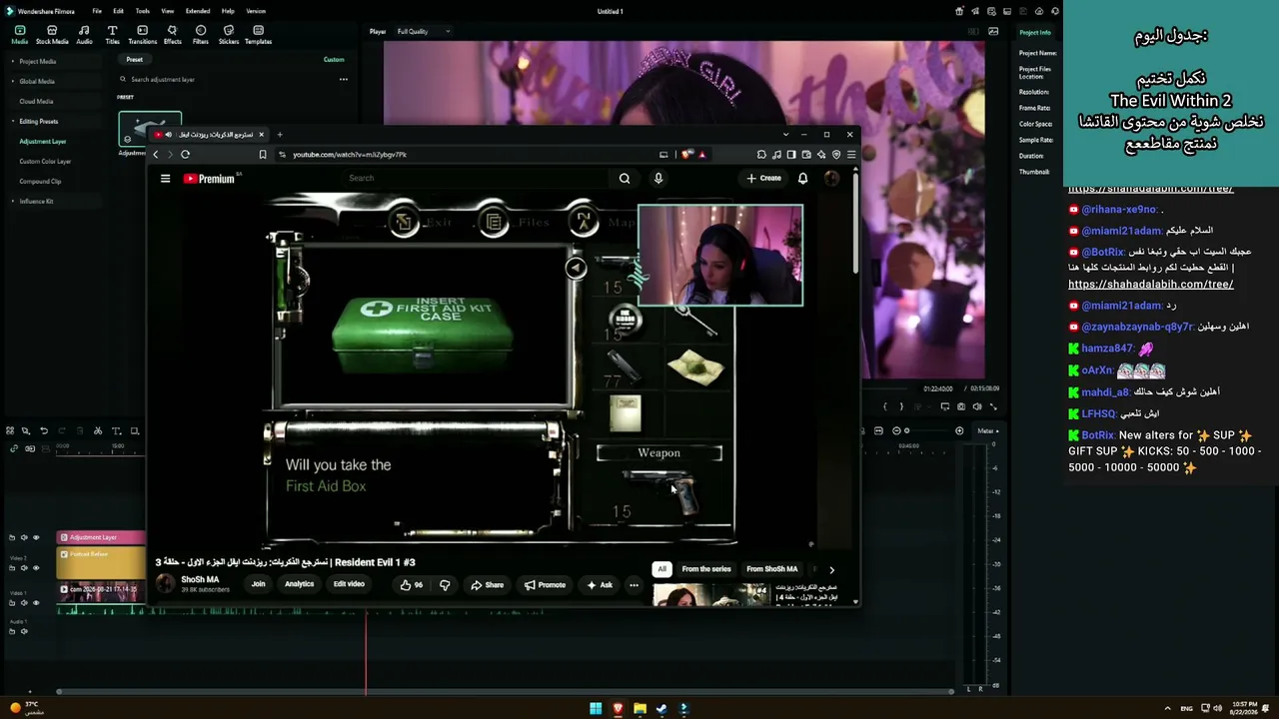Select the scissors split tool in timeline
The image size is (1279, 719).
(97, 430)
